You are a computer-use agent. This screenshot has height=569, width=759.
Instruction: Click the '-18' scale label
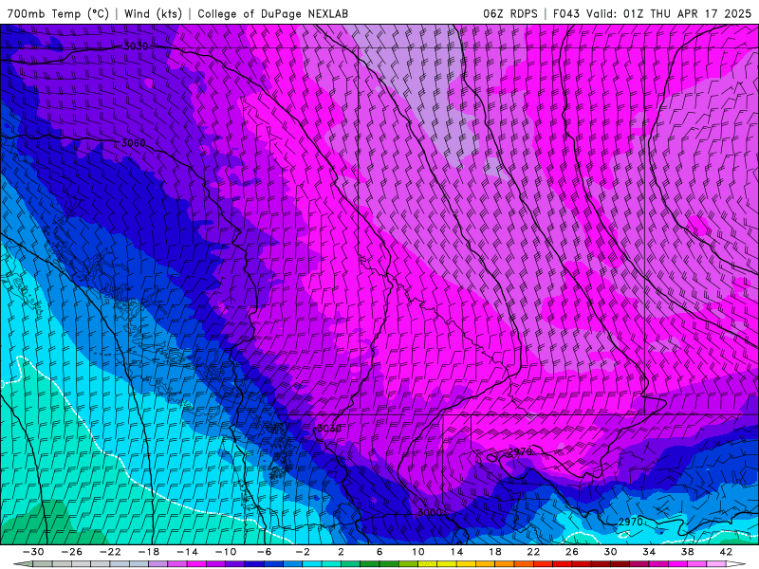pos(149,552)
